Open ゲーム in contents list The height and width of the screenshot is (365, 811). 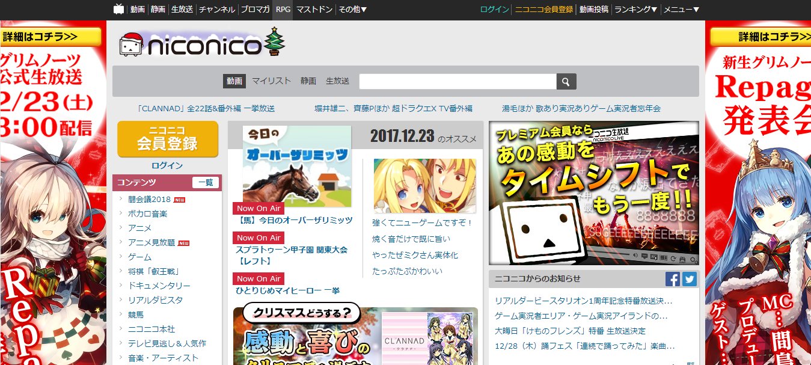point(139,257)
